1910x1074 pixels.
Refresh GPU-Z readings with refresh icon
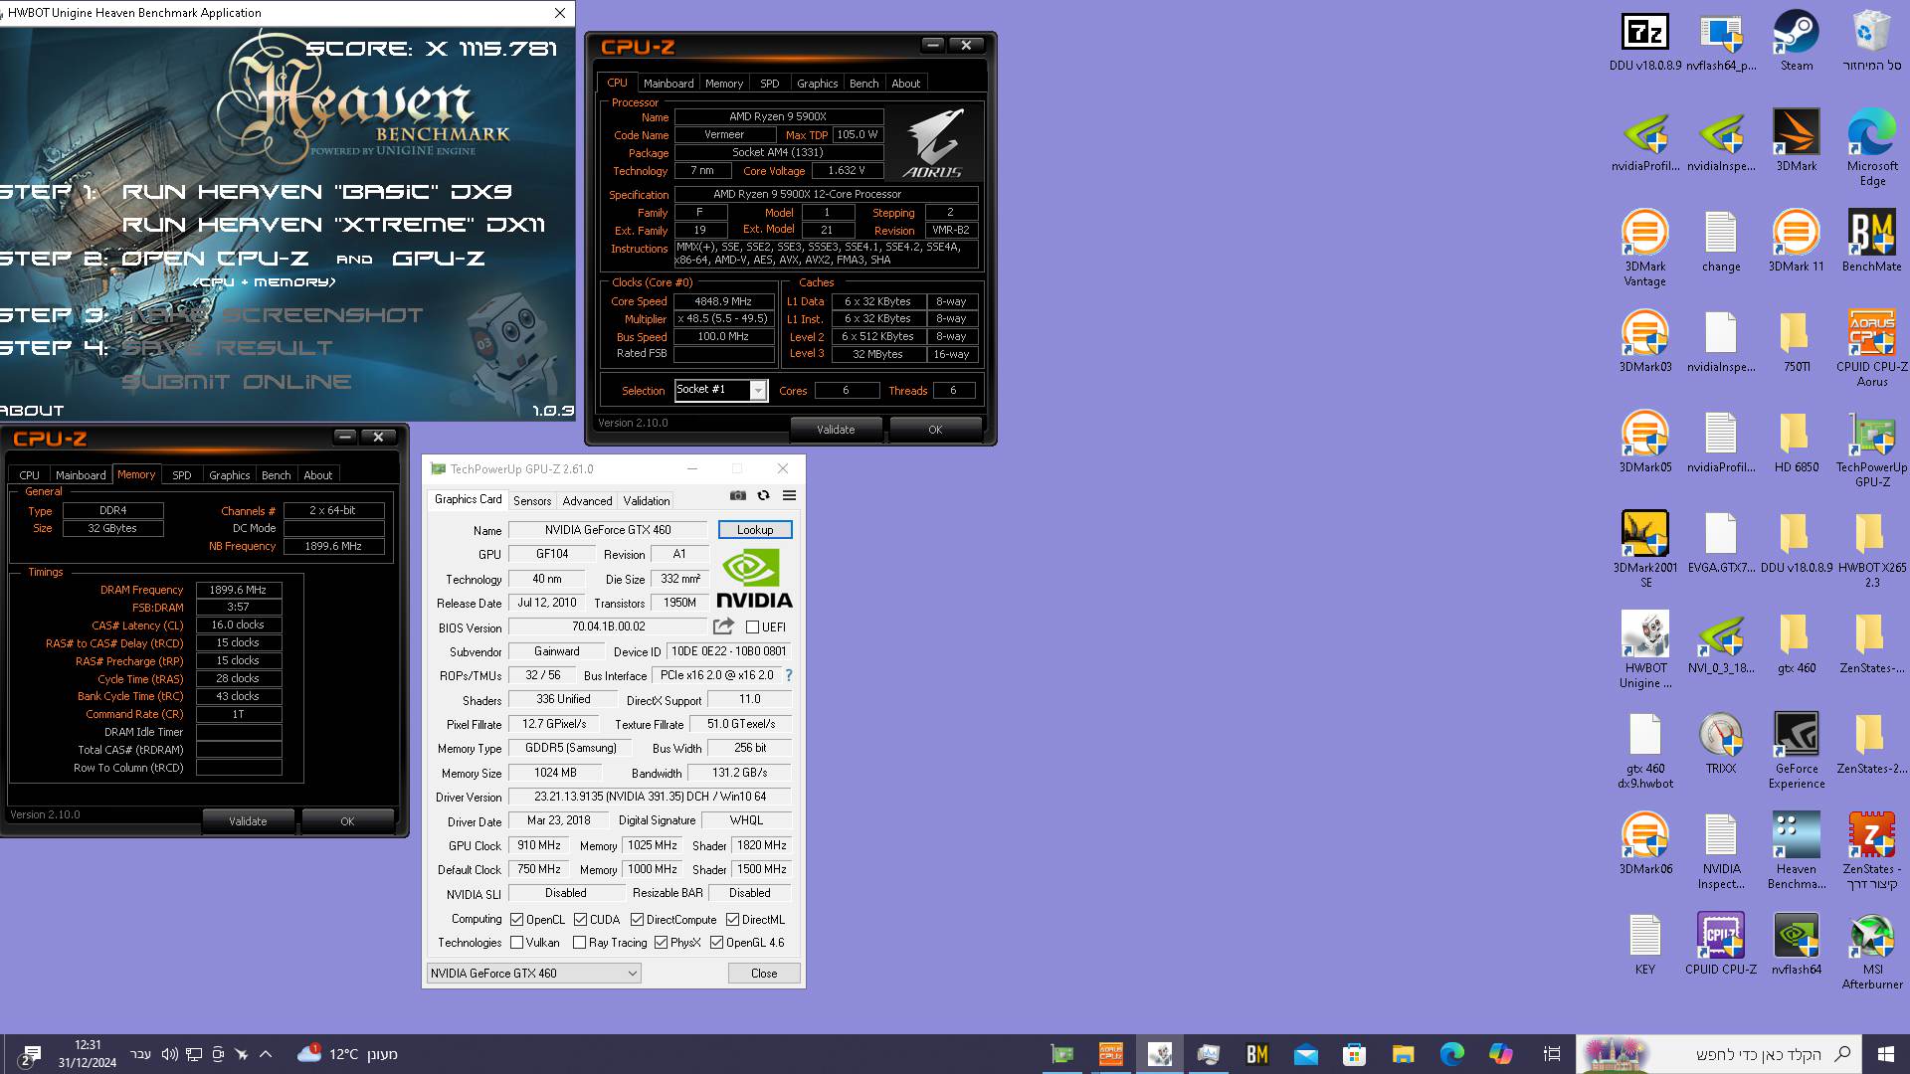(763, 495)
